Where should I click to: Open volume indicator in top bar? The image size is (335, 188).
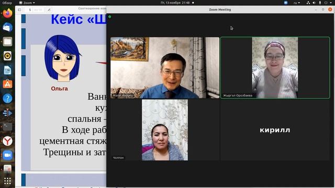click(x=314, y=3)
